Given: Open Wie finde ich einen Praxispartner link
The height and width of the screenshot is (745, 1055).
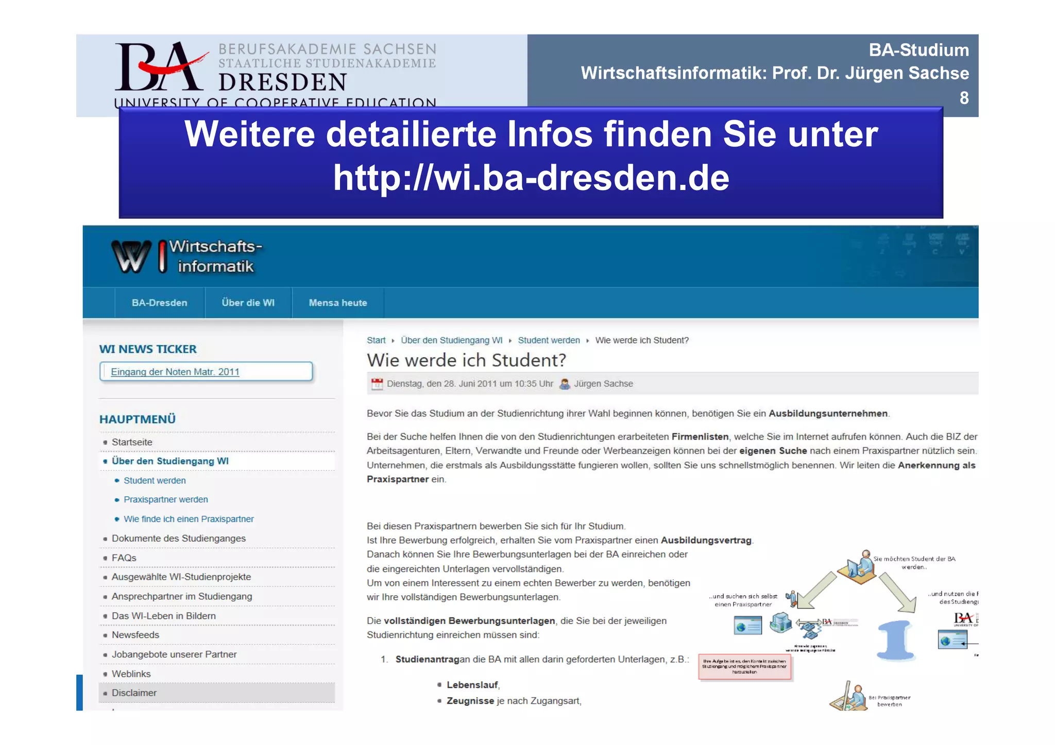Looking at the screenshot, I should [189, 519].
